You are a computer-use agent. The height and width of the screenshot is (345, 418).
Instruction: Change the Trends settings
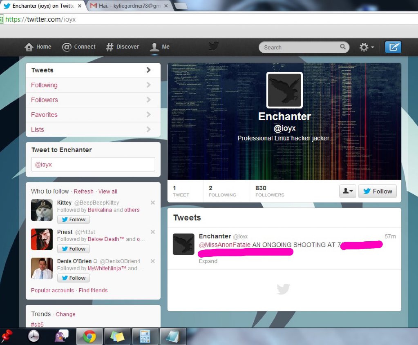tap(65, 314)
